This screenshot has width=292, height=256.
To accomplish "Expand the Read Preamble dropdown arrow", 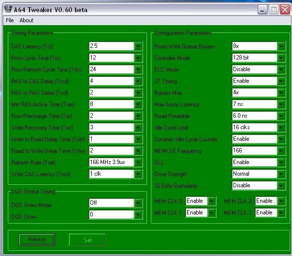I will point(281,116).
